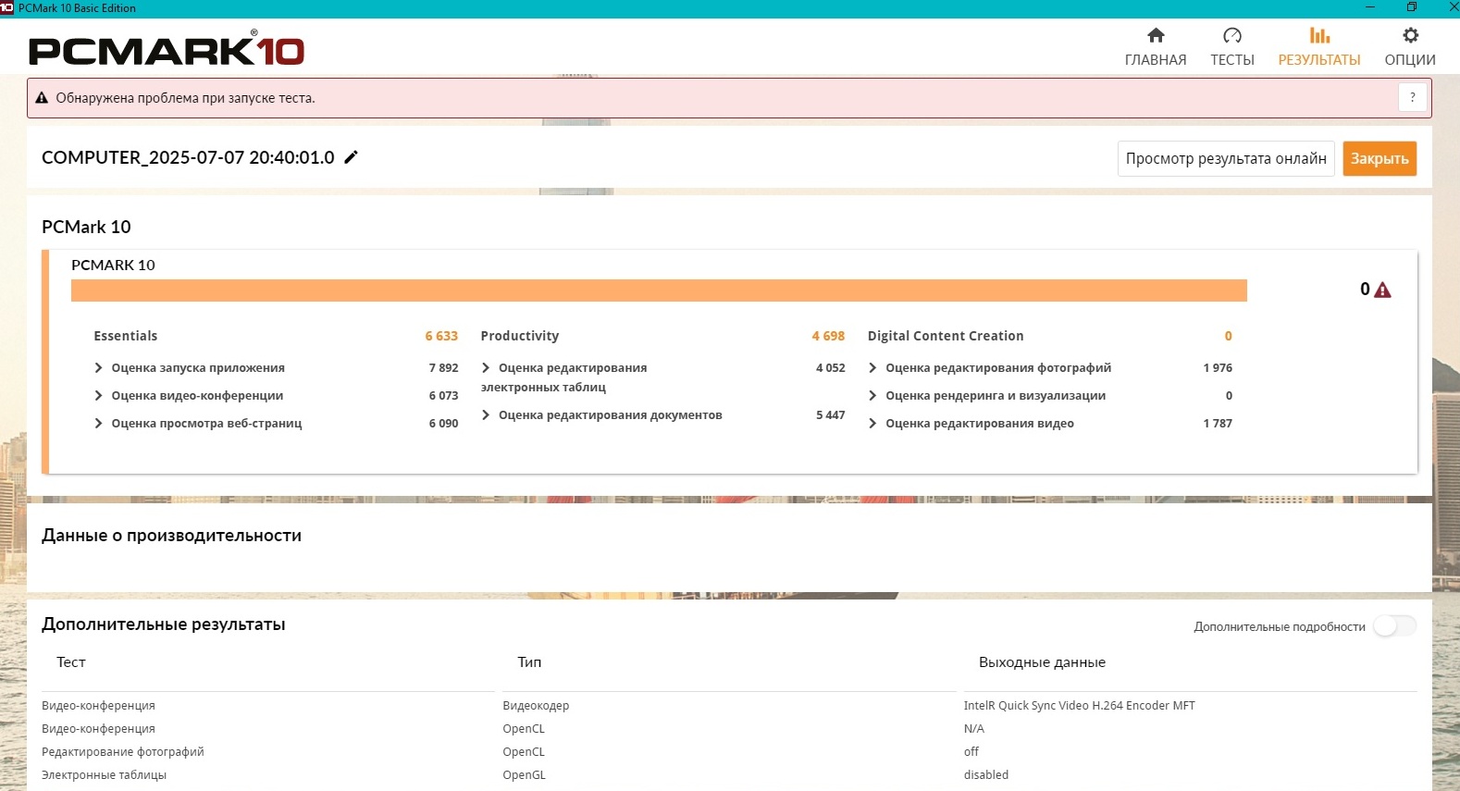Click the Productivity heading

520,336
